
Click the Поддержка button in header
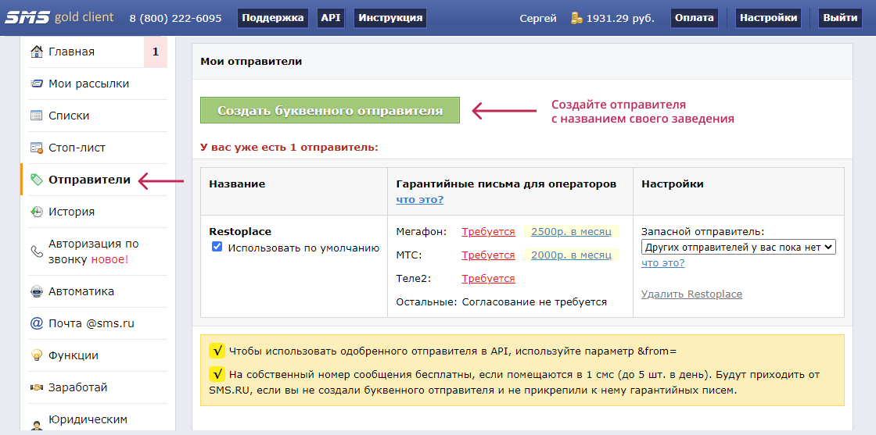273,18
